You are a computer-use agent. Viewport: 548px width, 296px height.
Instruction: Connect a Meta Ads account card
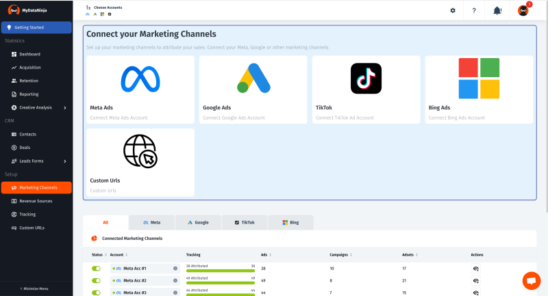(140, 90)
